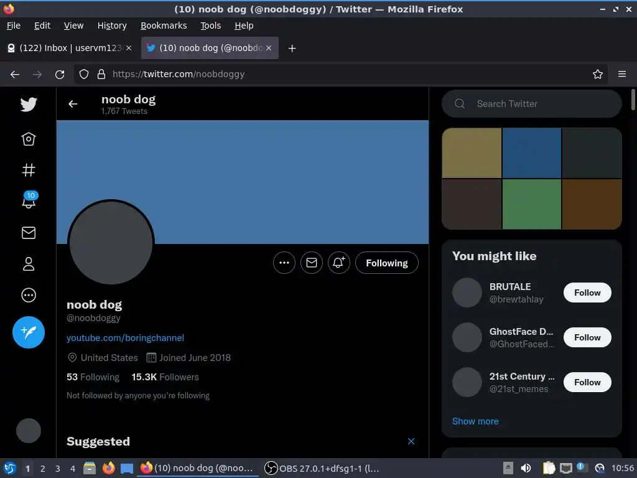
Task: Launch Firefox from the taskbar launcher
Action: click(x=108, y=468)
